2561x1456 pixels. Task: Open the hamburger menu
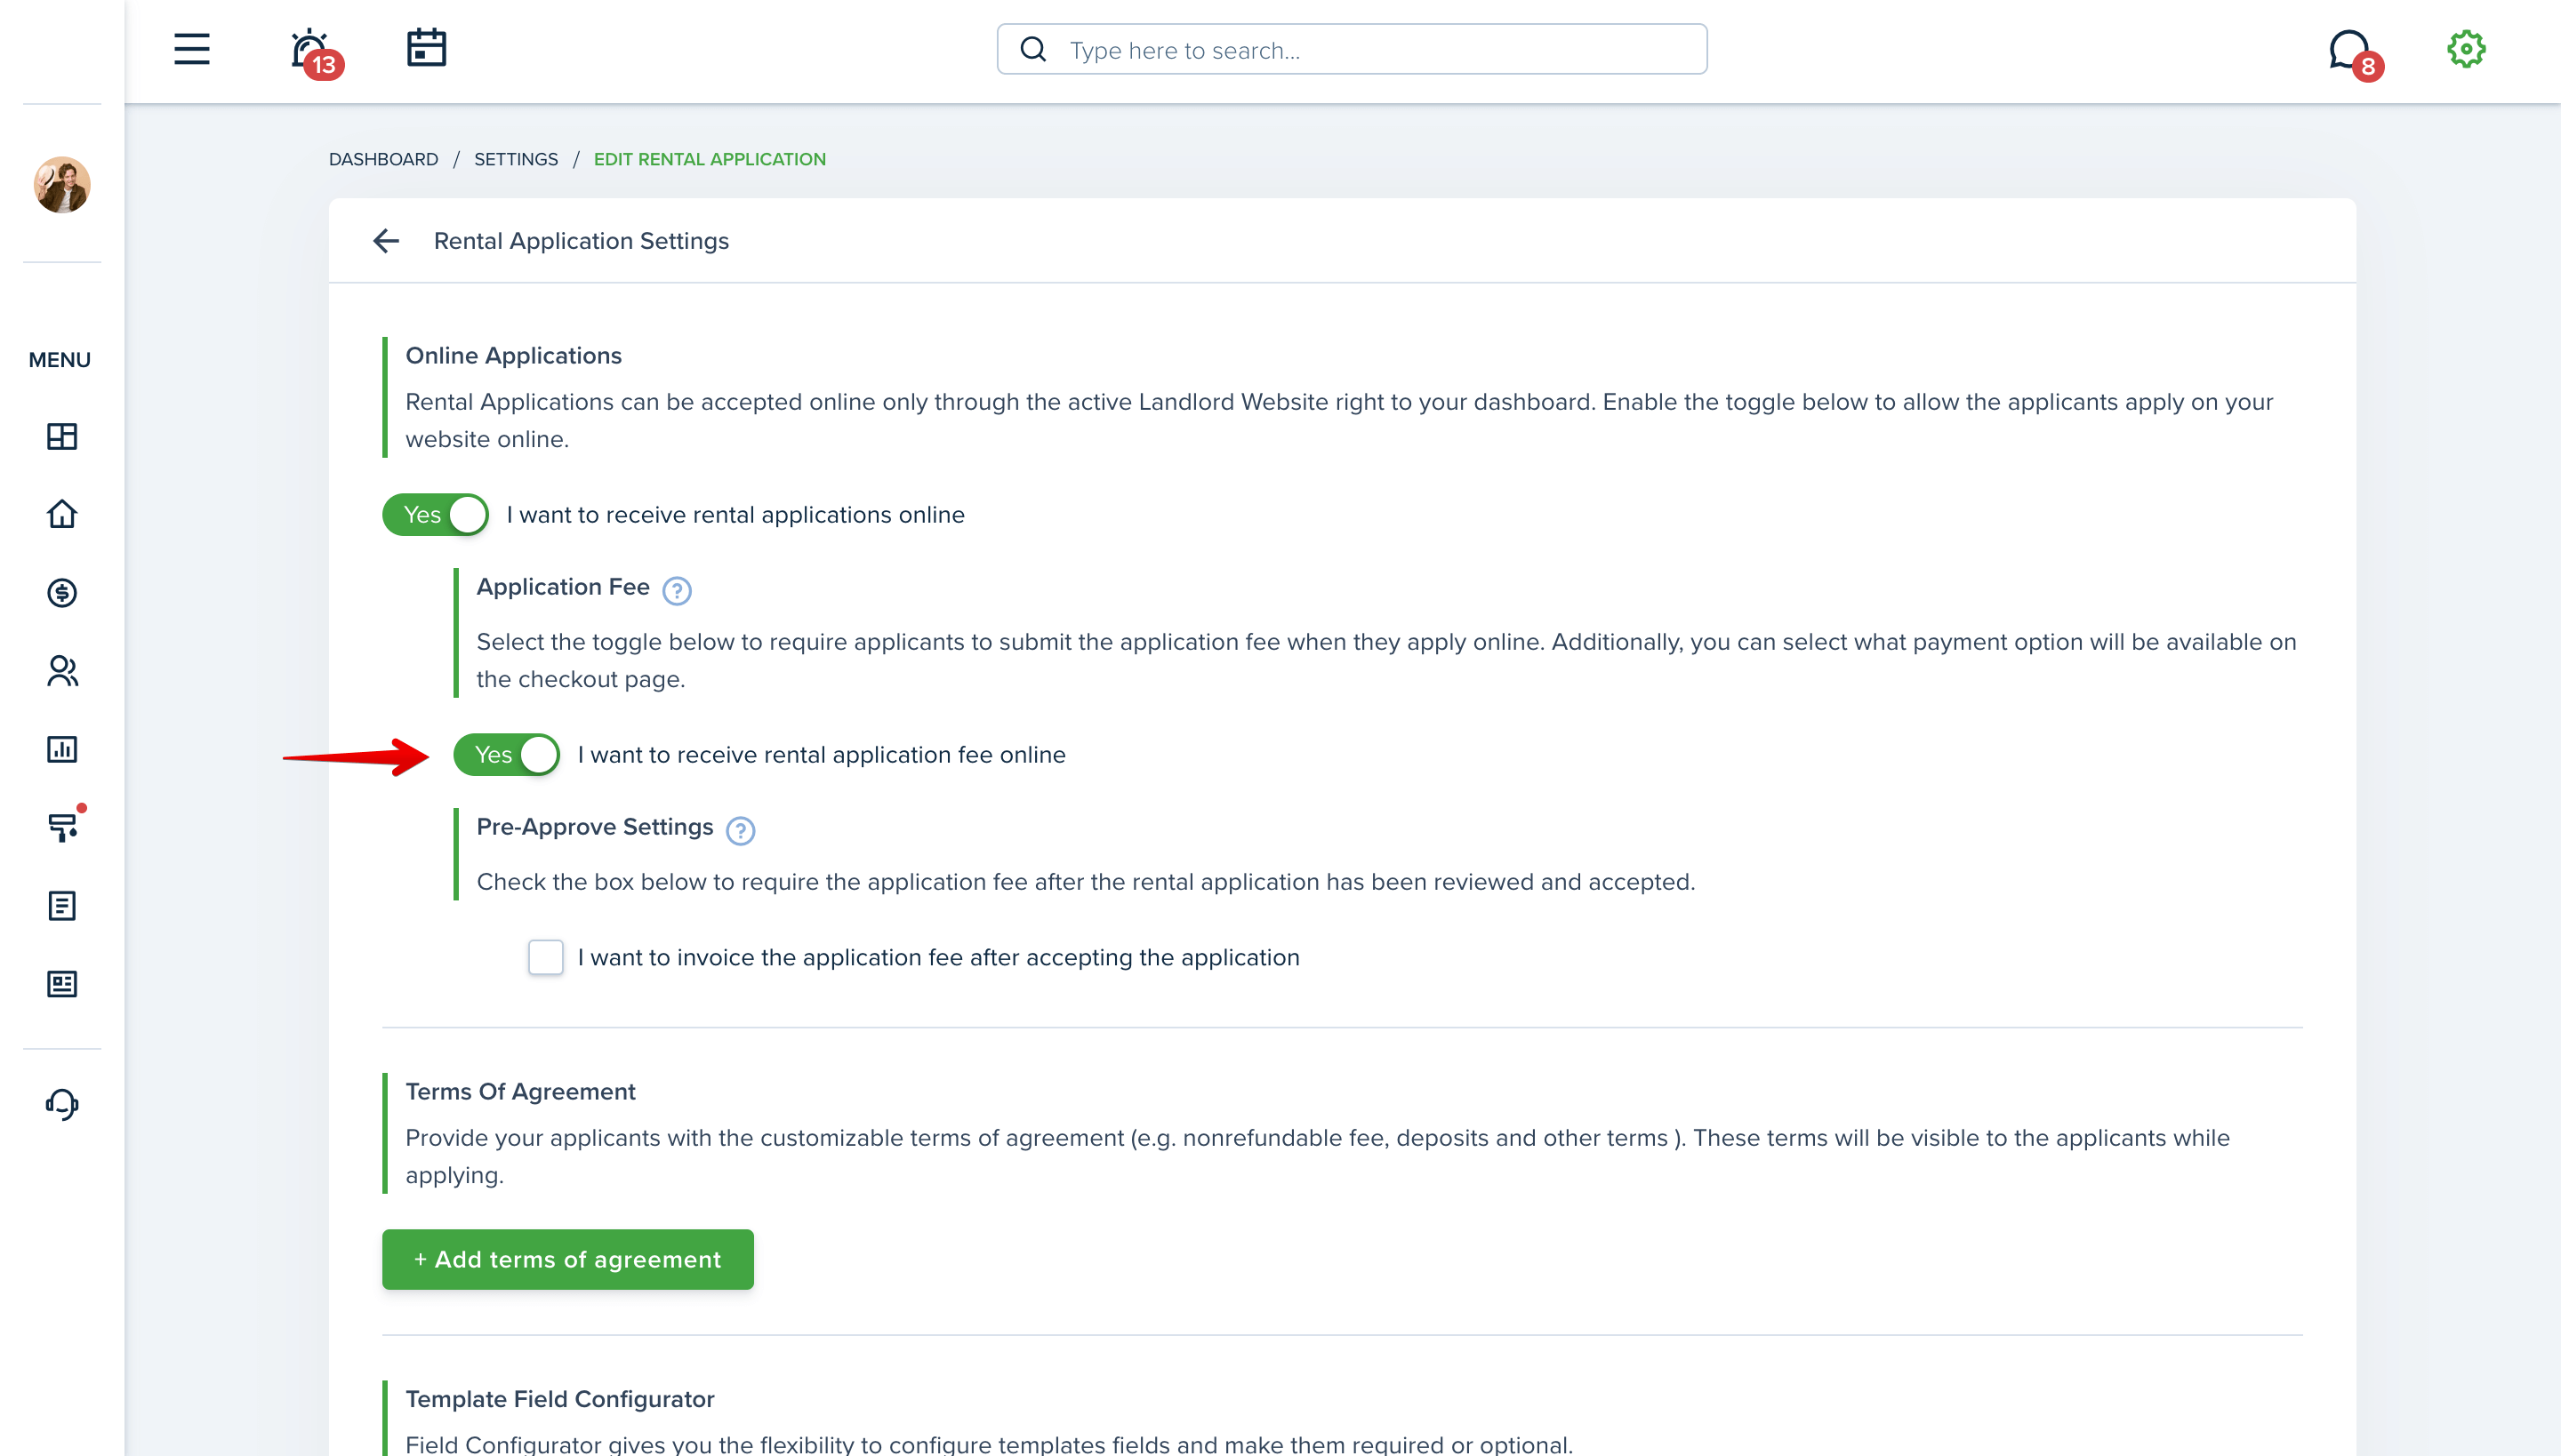tap(191, 49)
